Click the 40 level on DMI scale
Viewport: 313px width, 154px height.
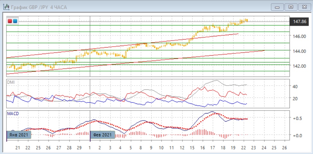coord(295,86)
